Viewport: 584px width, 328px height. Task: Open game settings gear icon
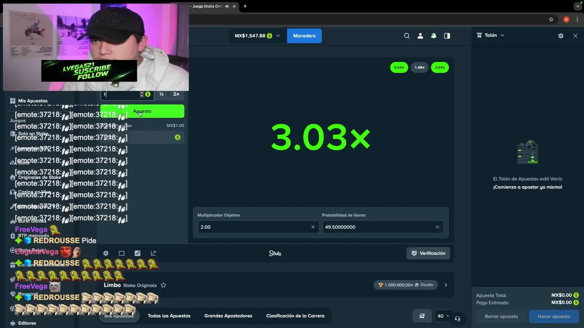tap(106, 253)
